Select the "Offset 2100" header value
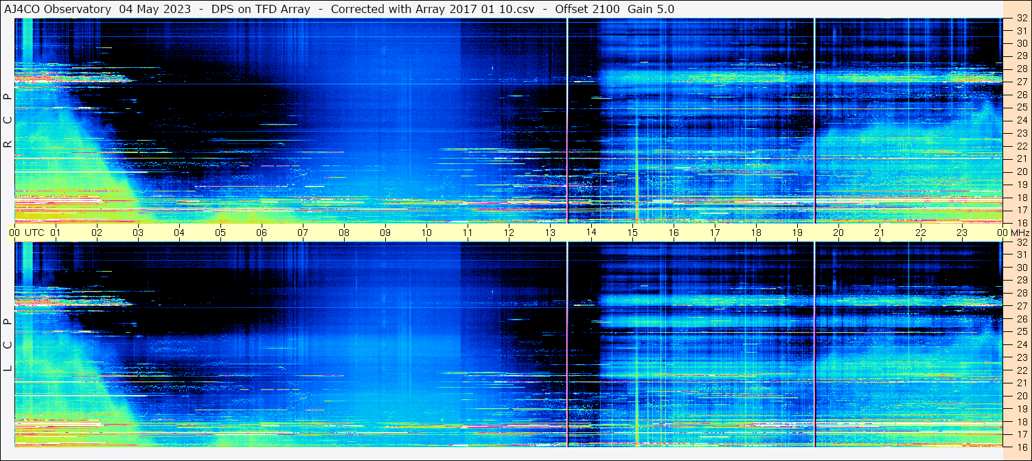 (x=587, y=9)
